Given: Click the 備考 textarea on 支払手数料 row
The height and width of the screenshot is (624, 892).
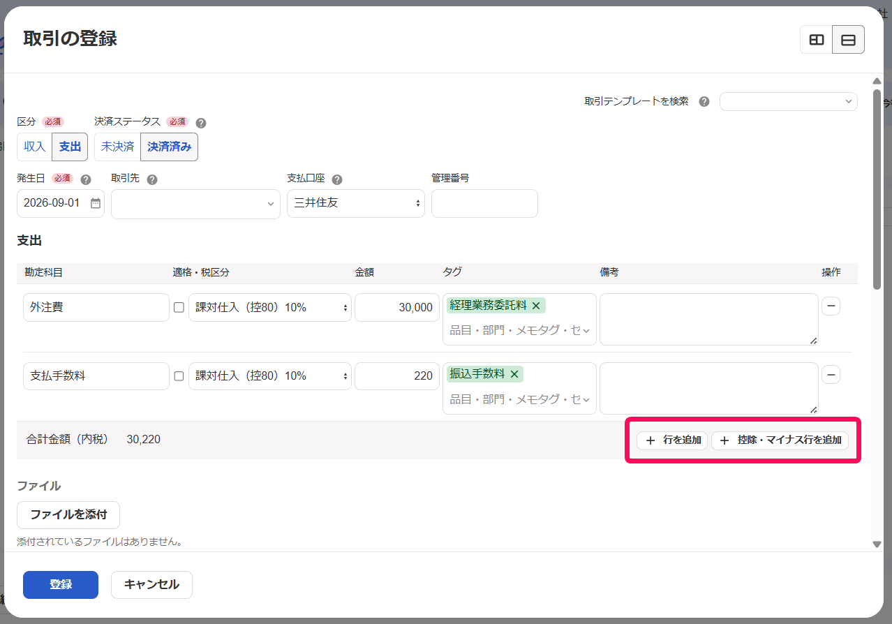Looking at the screenshot, I should (709, 388).
